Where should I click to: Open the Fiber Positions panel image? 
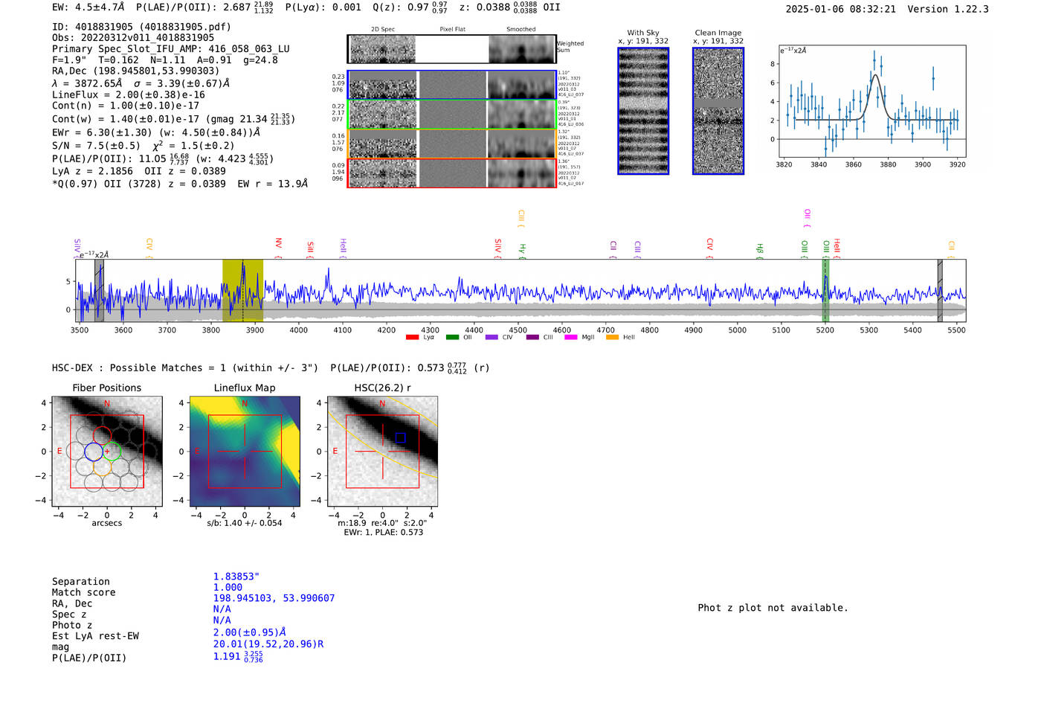[107, 451]
